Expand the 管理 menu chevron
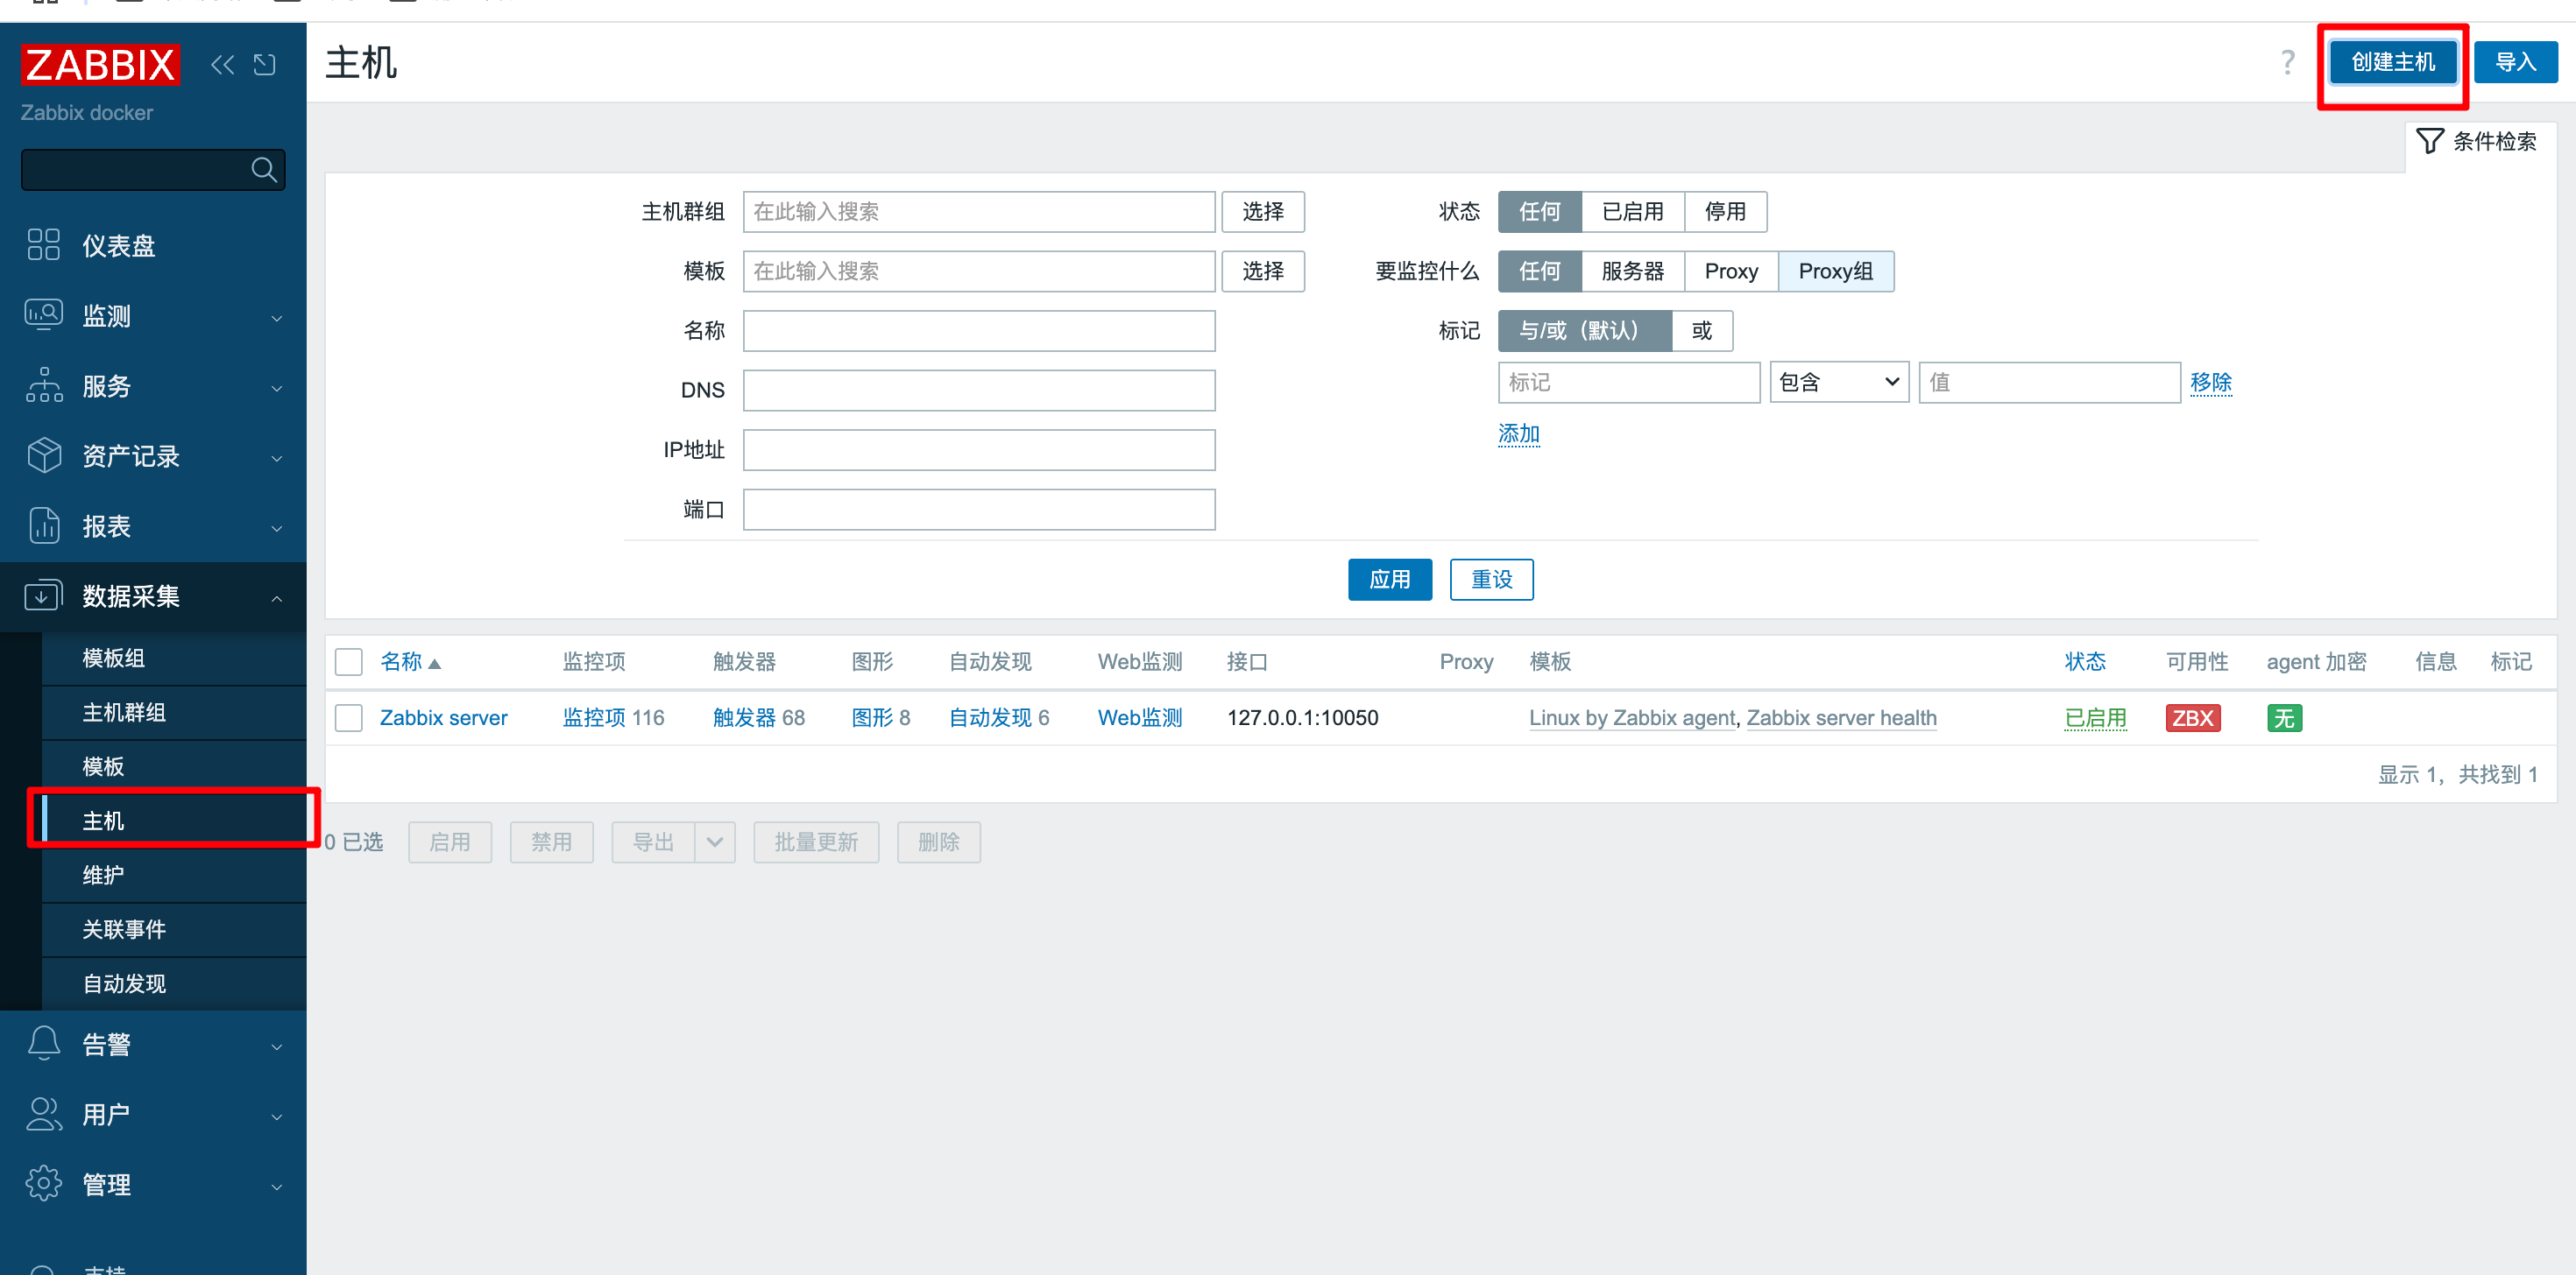This screenshot has width=2576, height=1275. [277, 1187]
